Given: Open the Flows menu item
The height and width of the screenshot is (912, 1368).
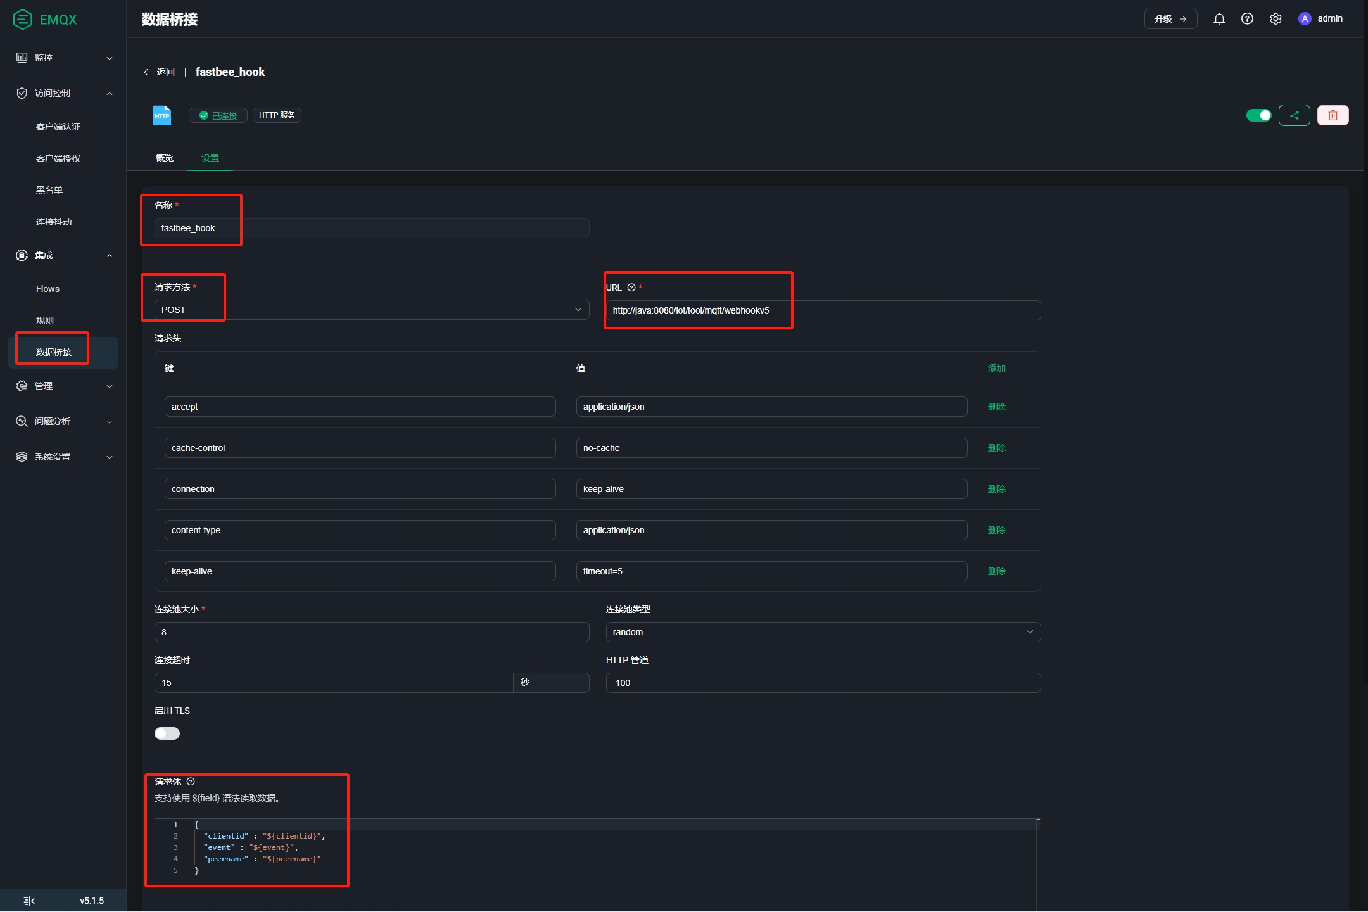Looking at the screenshot, I should pos(47,289).
